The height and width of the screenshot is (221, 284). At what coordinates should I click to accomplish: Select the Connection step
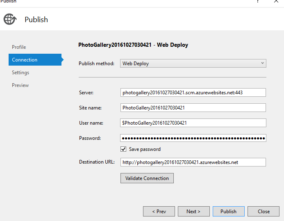click(35, 59)
